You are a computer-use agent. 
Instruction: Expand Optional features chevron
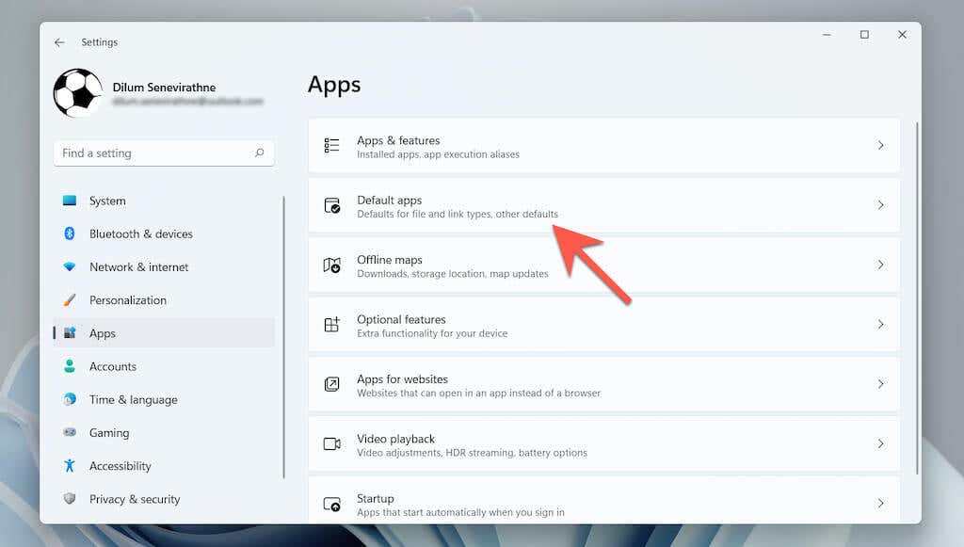pyautogui.click(x=880, y=324)
